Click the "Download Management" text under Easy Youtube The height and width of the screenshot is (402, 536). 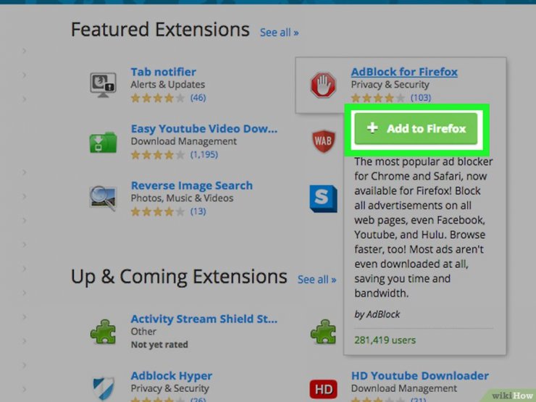pos(183,141)
